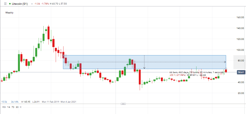Click the long red candle dropping to 25
The width and height of the screenshot is (246, 114).
[x=139, y=77]
